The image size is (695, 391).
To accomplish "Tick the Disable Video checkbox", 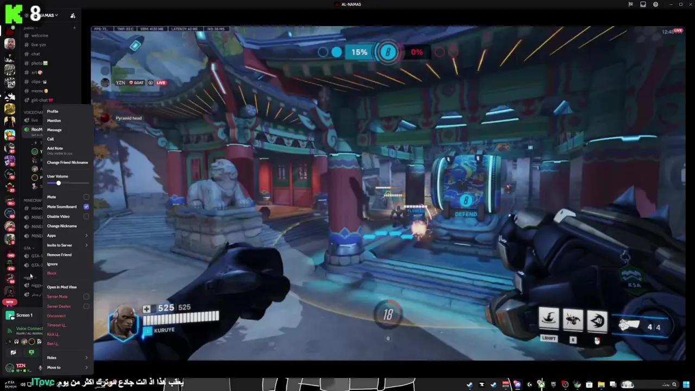I will [x=86, y=216].
